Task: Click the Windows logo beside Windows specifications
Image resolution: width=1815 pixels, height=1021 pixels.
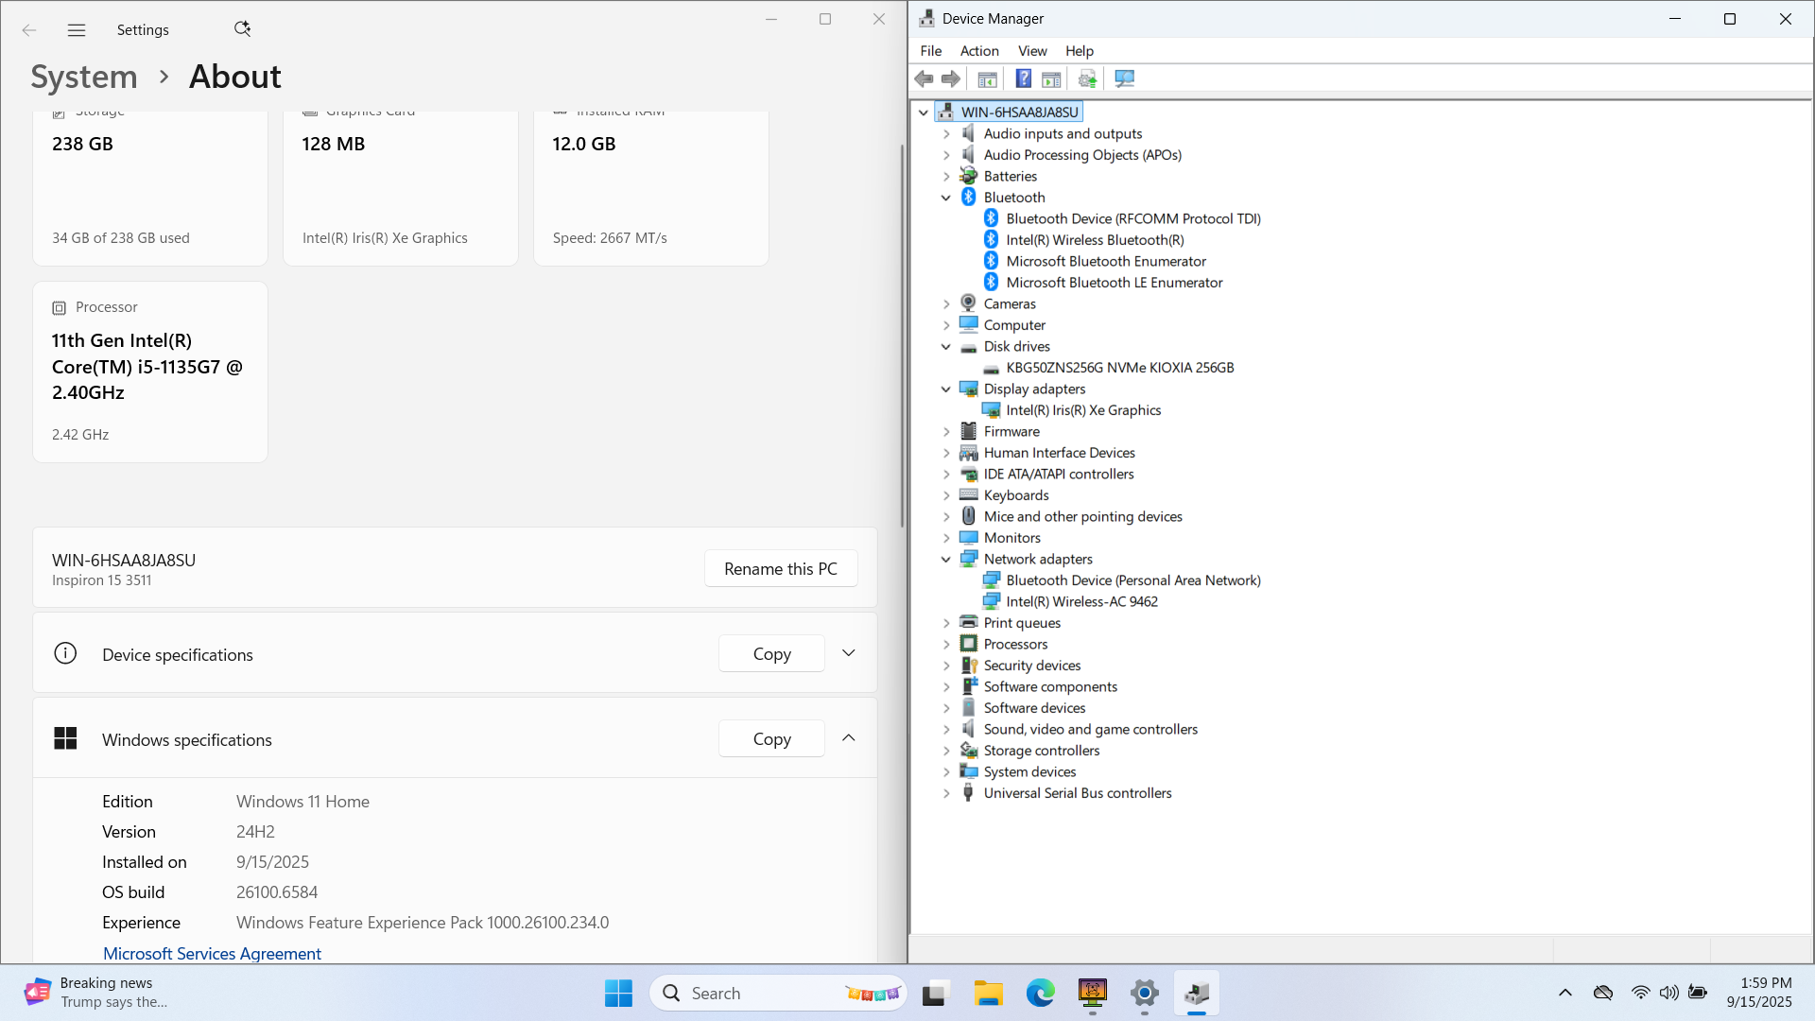Action: (65, 739)
